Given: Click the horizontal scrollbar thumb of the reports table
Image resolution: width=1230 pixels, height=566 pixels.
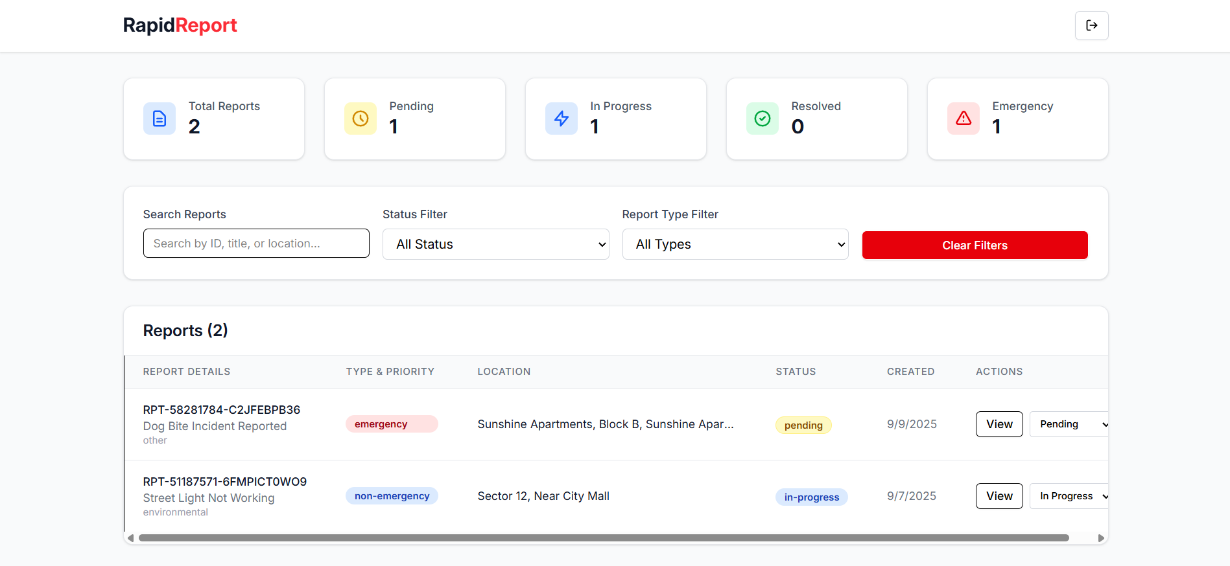Looking at the screenshot, I should (x=604, y=538).
